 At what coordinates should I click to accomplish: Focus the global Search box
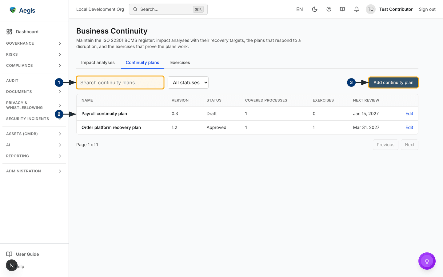coord(168,9)
